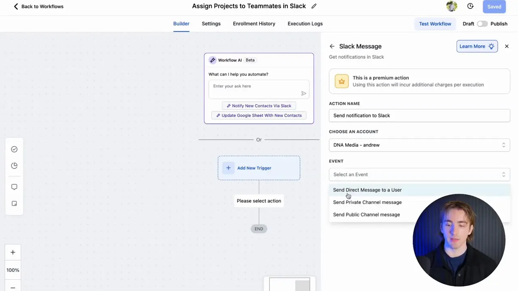Click the Back to Workflows arrow icon
The width and height of the screenshot is (518, 291).
[16, 6]
